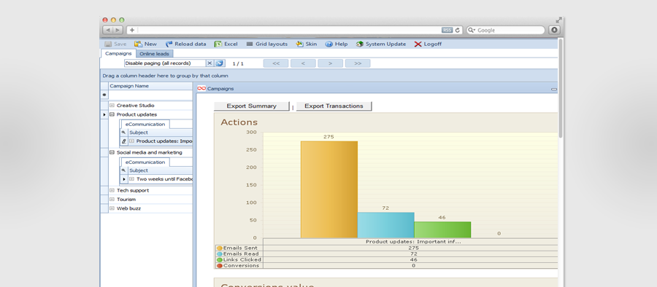Screen dimensions: 657x287
Task: Click the blue Emails Read legend swatch
Action: coord(220,254)
